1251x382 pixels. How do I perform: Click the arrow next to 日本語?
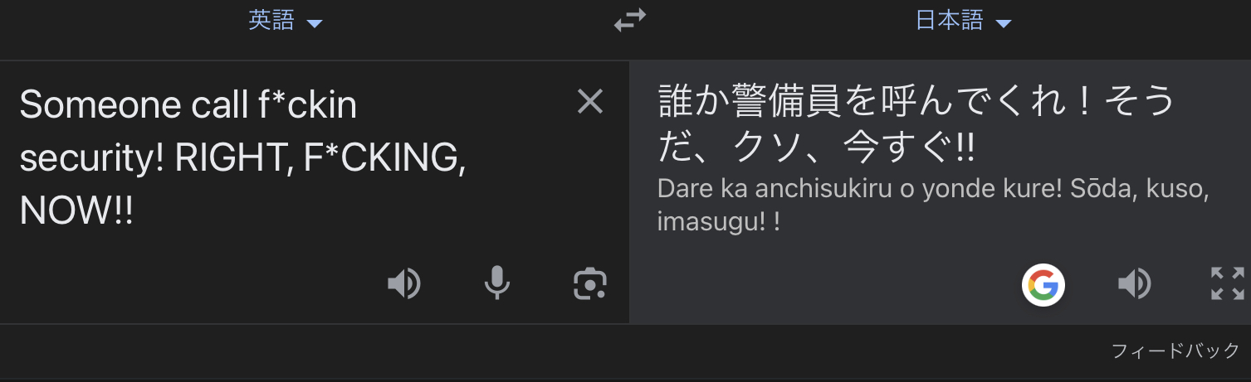click(1003, 23)
